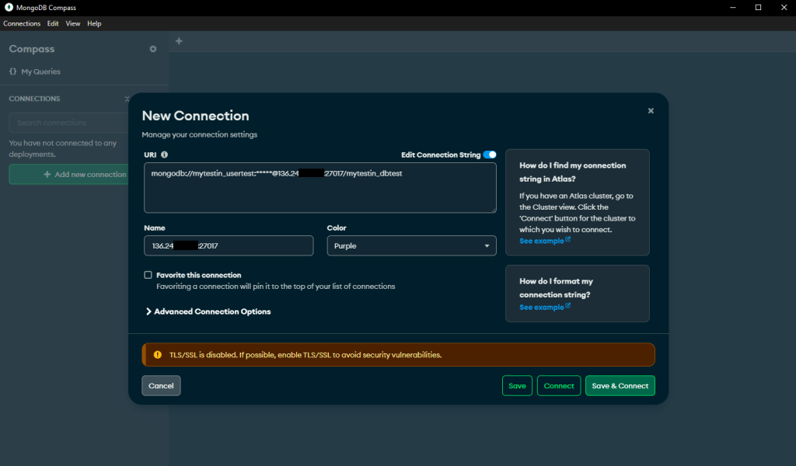Click inside the URI connection string field
This screenshot has width=796, height=466.
(x=320, y=188)
